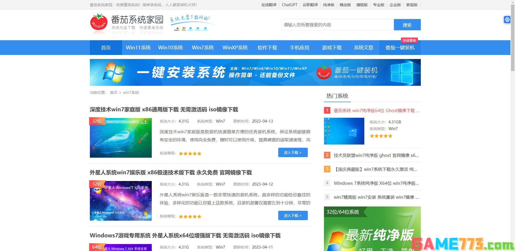The width and height of the screenshot is (515, 251).
Task: Click the 最新纯净版 green sidebar banner
Action: pyautogui.click(x=372, y=229)
